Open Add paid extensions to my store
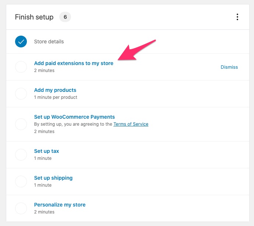The height and width of the screenshot is (226, 254). [74, 63]
